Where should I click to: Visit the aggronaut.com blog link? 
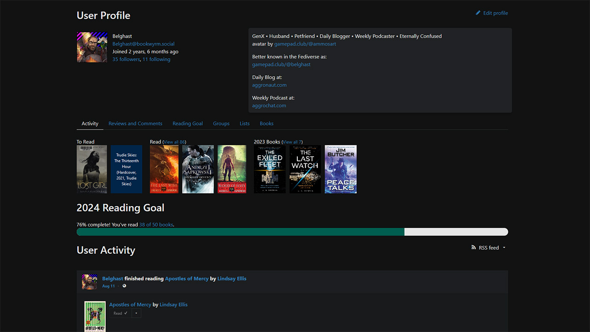(269, 85)
